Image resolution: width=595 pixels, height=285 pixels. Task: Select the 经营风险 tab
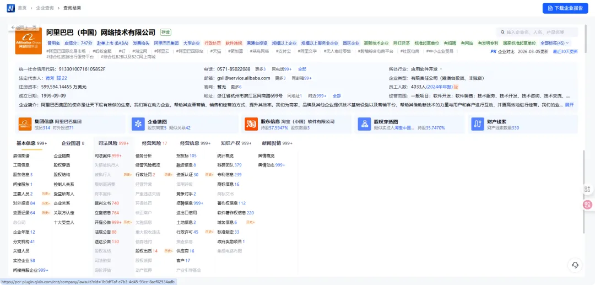tap(154, 143)
